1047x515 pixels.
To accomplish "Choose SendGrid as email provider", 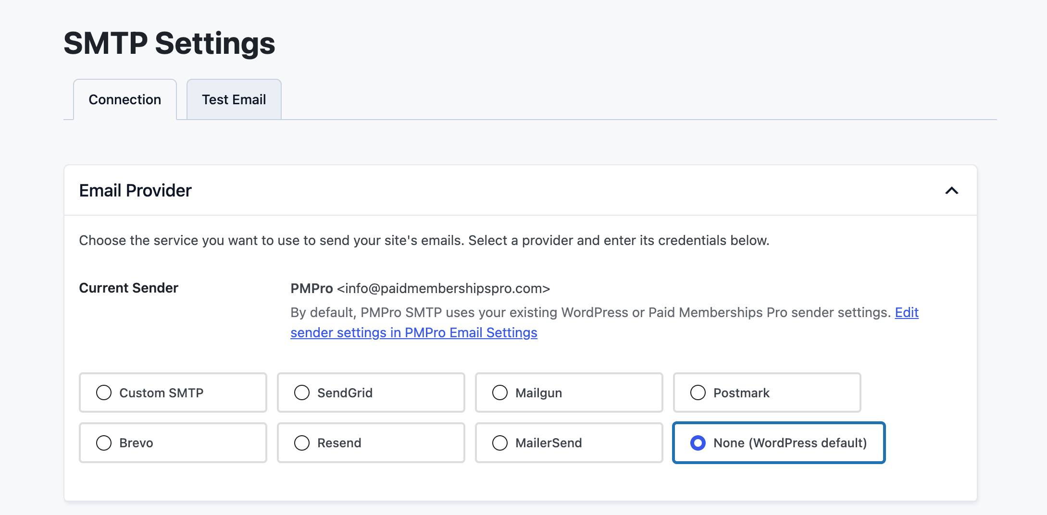I will tap(371, 392).
